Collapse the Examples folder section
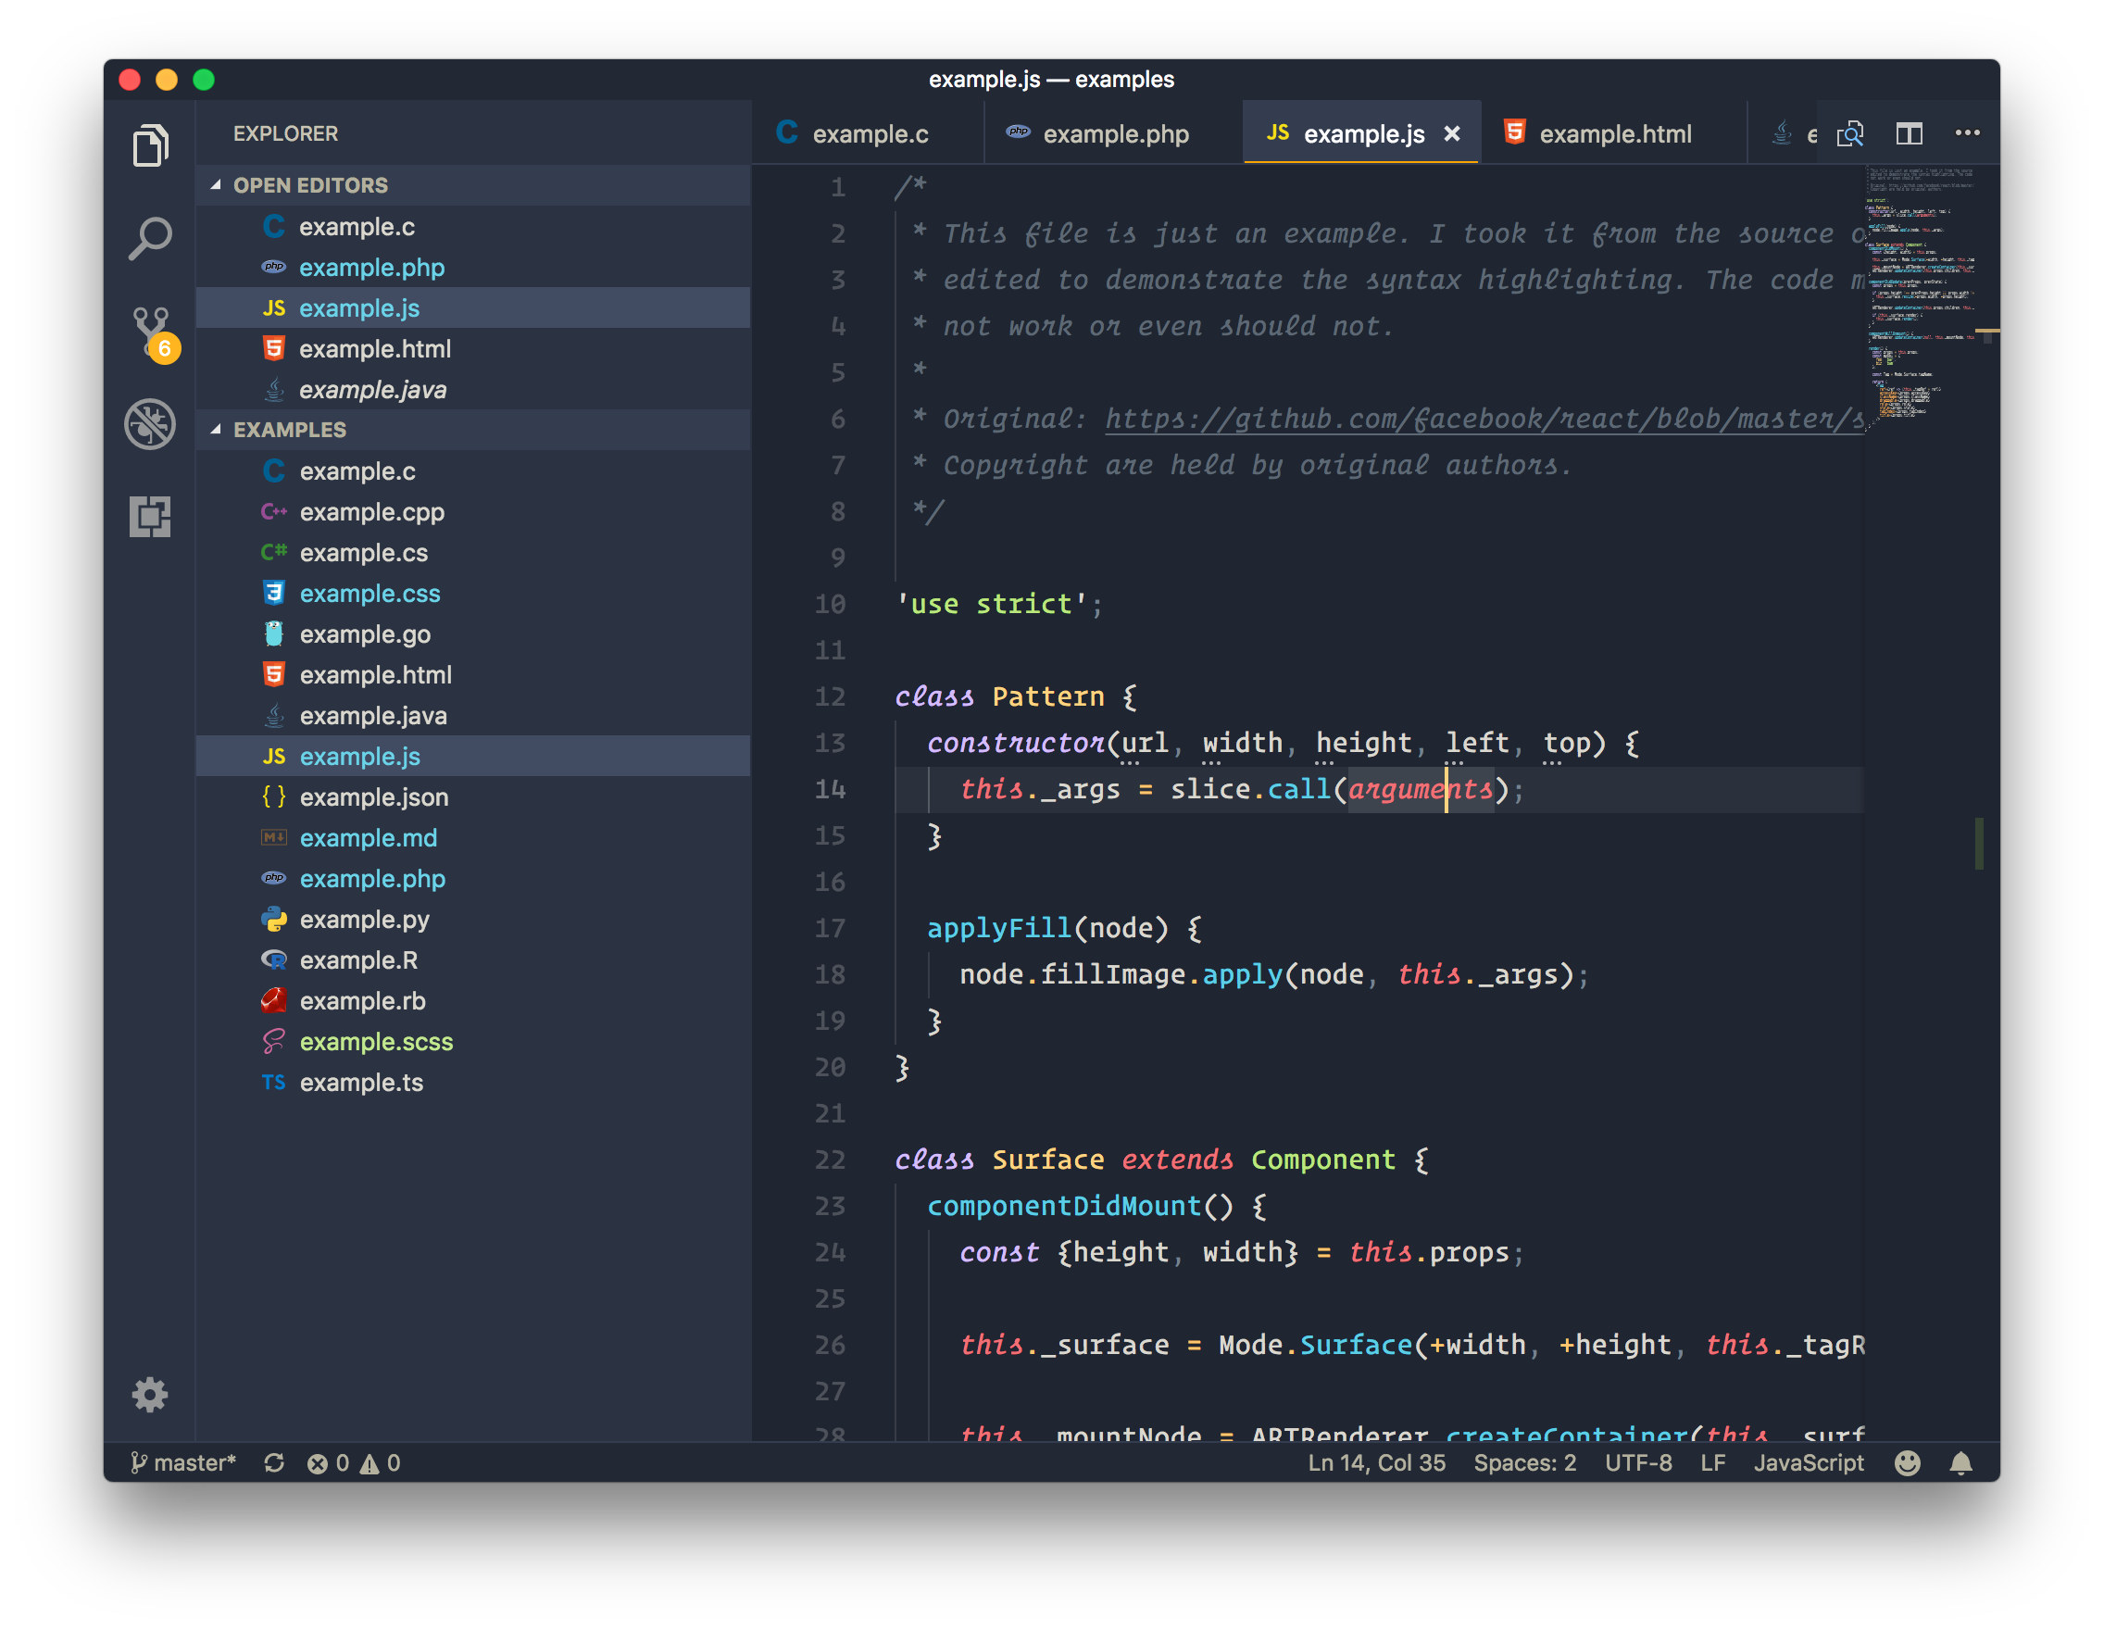 (x=289, y=430)
